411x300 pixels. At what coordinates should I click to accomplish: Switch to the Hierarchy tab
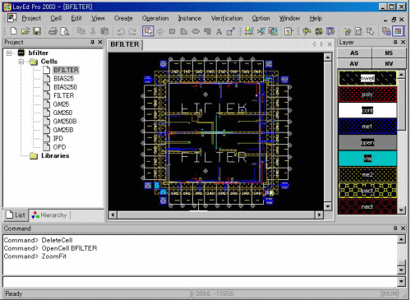coord(49,215)
